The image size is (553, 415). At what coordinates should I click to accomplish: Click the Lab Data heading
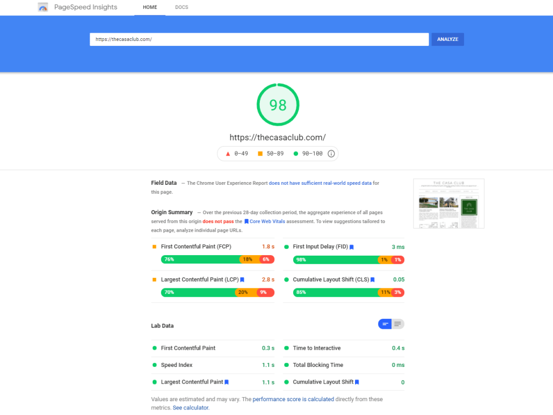(x=162, y=326)
